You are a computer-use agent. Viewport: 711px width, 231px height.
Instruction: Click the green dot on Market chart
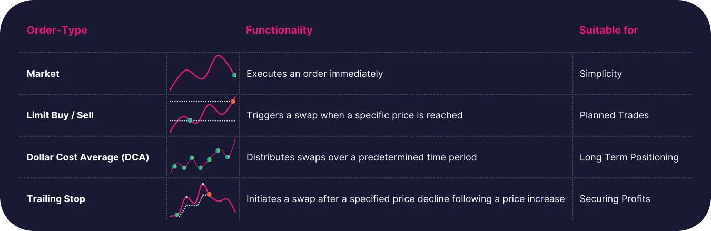pyautogui.click(x=234, y=75)
